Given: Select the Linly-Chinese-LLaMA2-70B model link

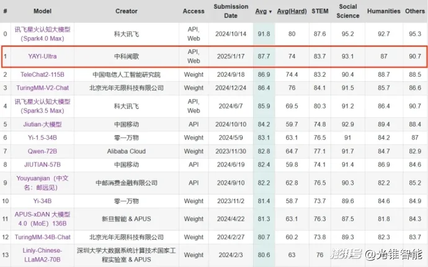Looking at the screenshot, I should point(43,255).
